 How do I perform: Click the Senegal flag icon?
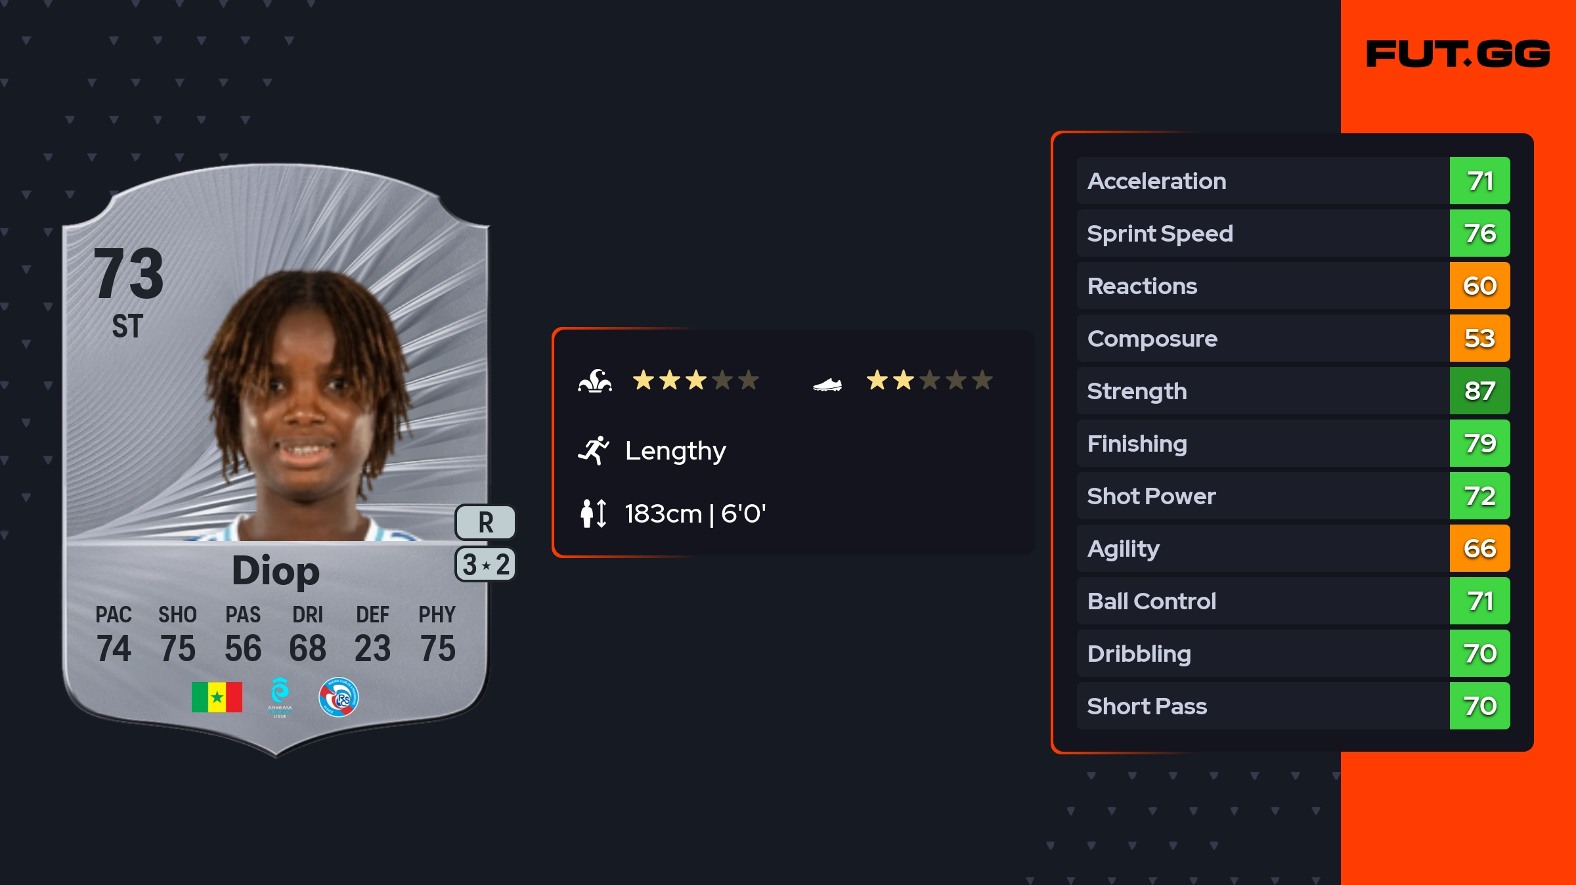(x=217, y=697)
